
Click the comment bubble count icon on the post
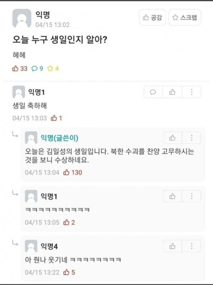(34, 69)
